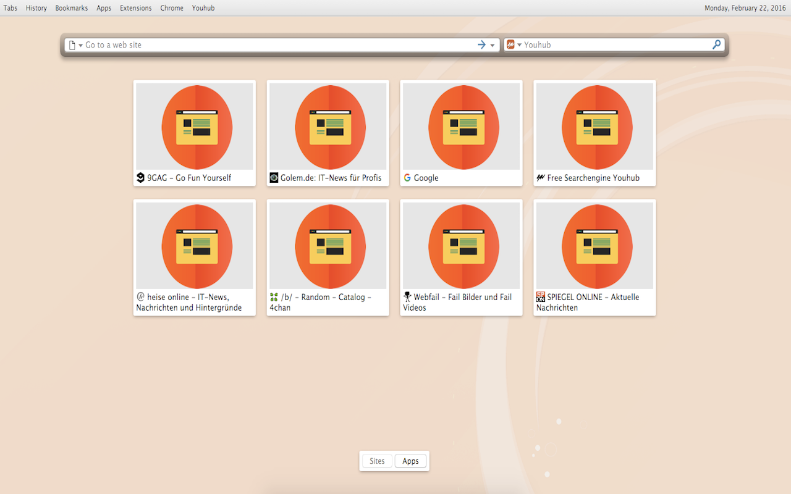
Task: Click 'Golem.de: IT-News für Profis' link
Action: point(331,178)
